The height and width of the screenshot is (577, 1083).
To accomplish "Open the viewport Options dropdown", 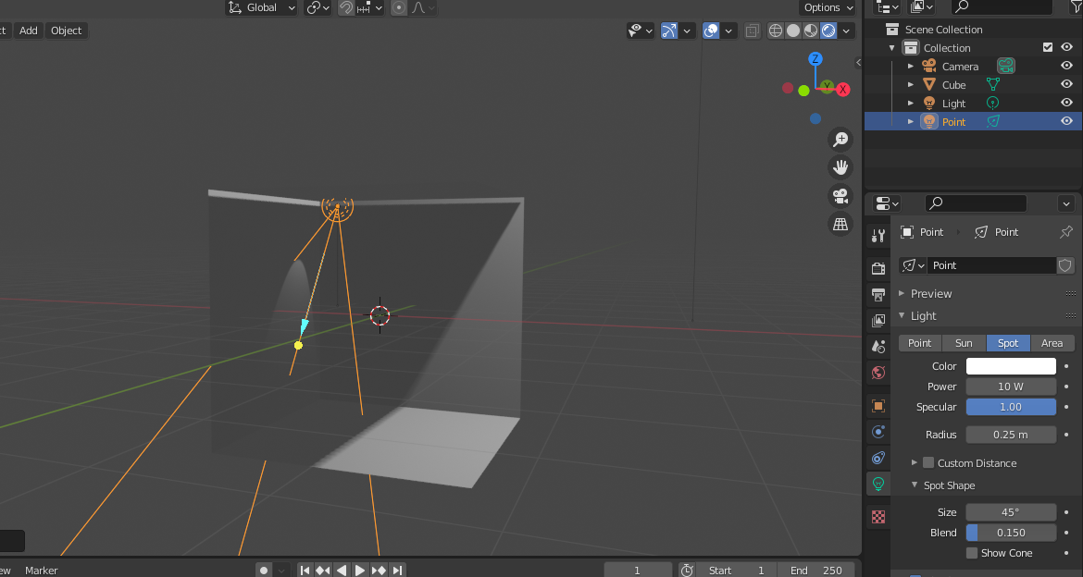I will coord(828,7).
